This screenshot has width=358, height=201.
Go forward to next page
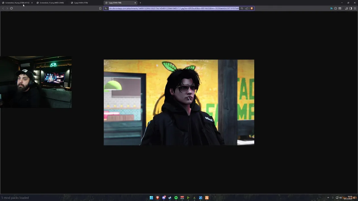coord(7,8)
